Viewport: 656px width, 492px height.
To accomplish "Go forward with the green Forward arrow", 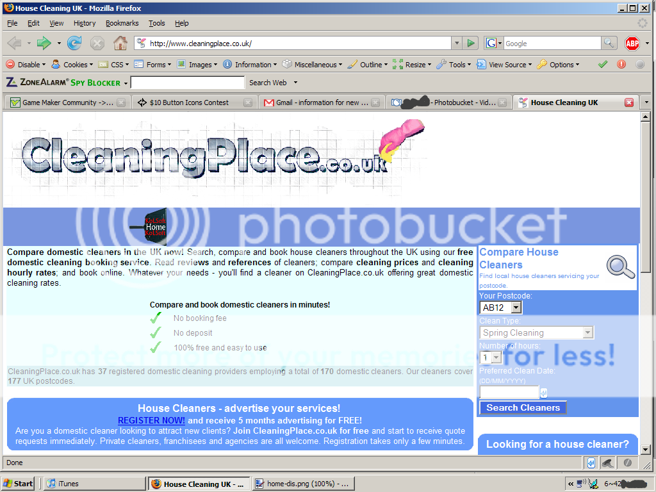I will [44, 43].
